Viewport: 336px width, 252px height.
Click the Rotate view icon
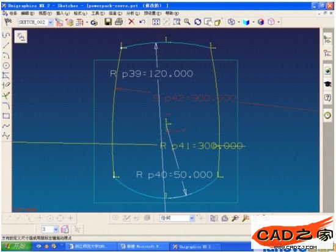pos(197,22)
